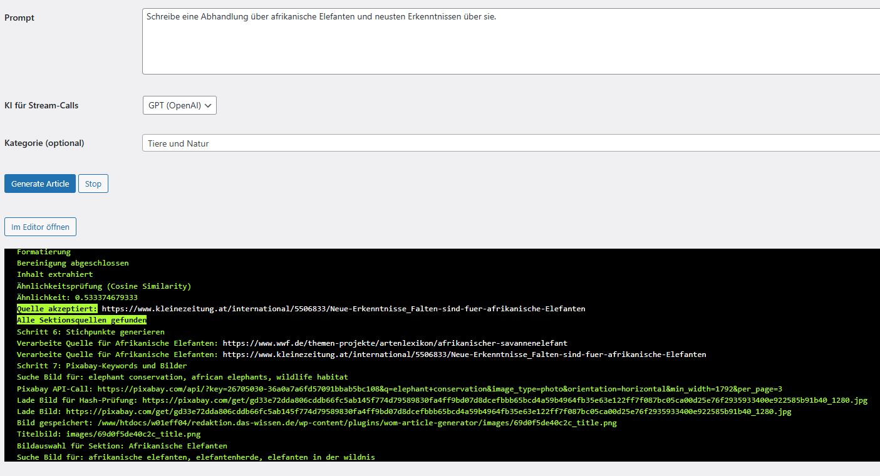Viewport: 880px width, 476px height.
Task: Click the highlighted Quelle akzeptiert text
Action: (x=57, y=309)
